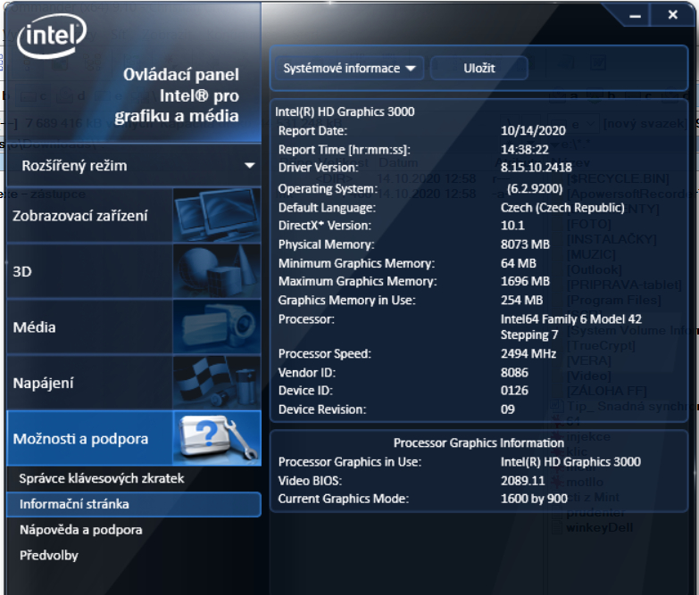Open Správce klávesových zkratek

click(102, 478)
